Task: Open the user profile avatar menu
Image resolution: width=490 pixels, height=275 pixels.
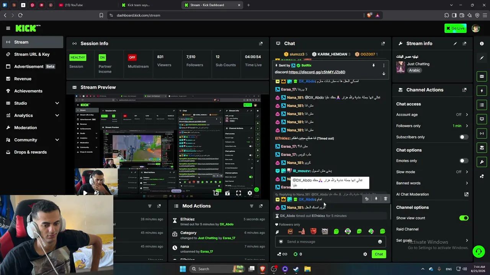Action: pyautogui.click(x=475, y=28)
